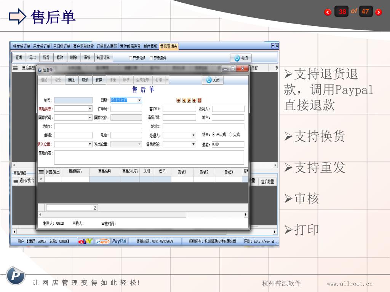Open the 发出仓库 dropdown

tap(139, 144)
